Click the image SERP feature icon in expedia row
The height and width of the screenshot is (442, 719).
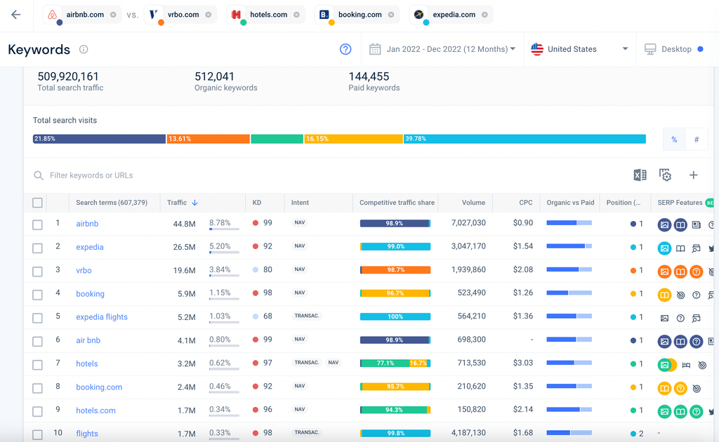click(664, 248)
